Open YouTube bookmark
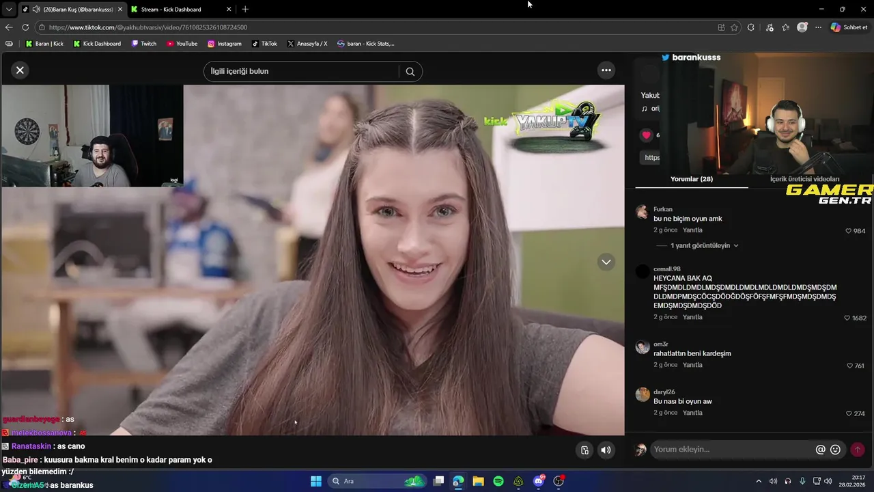 (x=182, y=44)
